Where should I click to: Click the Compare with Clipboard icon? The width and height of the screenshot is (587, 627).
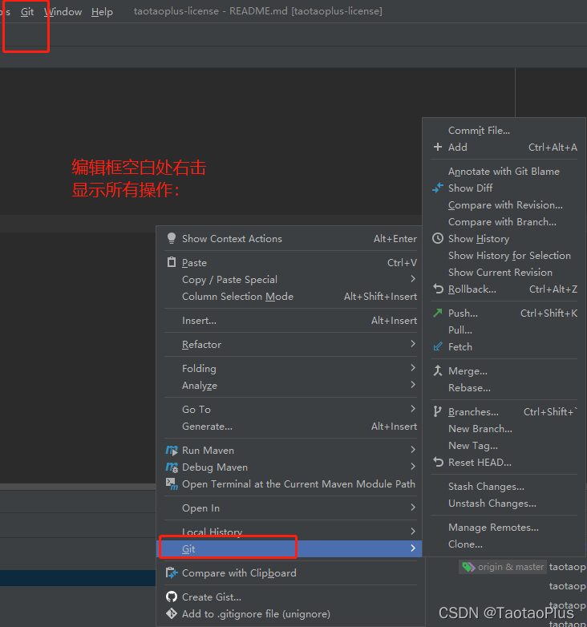(x=172, y=573)
